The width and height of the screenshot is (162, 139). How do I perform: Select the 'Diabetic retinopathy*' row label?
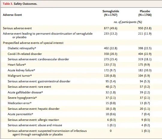point(22,48)
